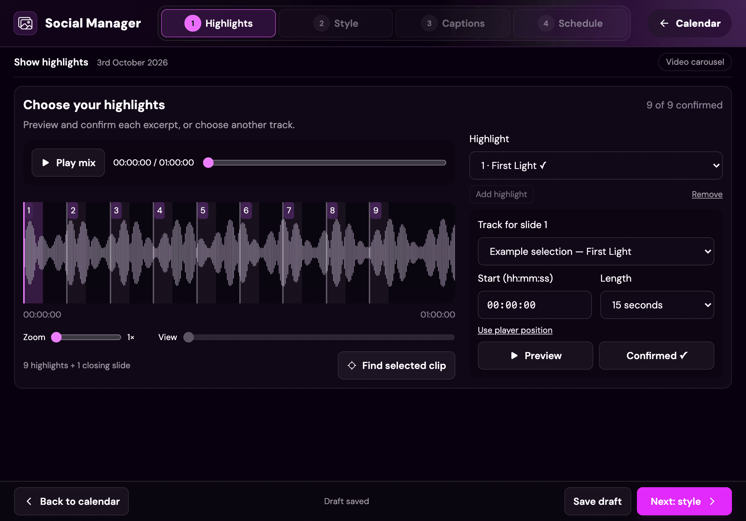The height and width of the screenshot is (521, 746).
Task: Click the 'Draft saved' status text
Action: click(x=346, y=501)
